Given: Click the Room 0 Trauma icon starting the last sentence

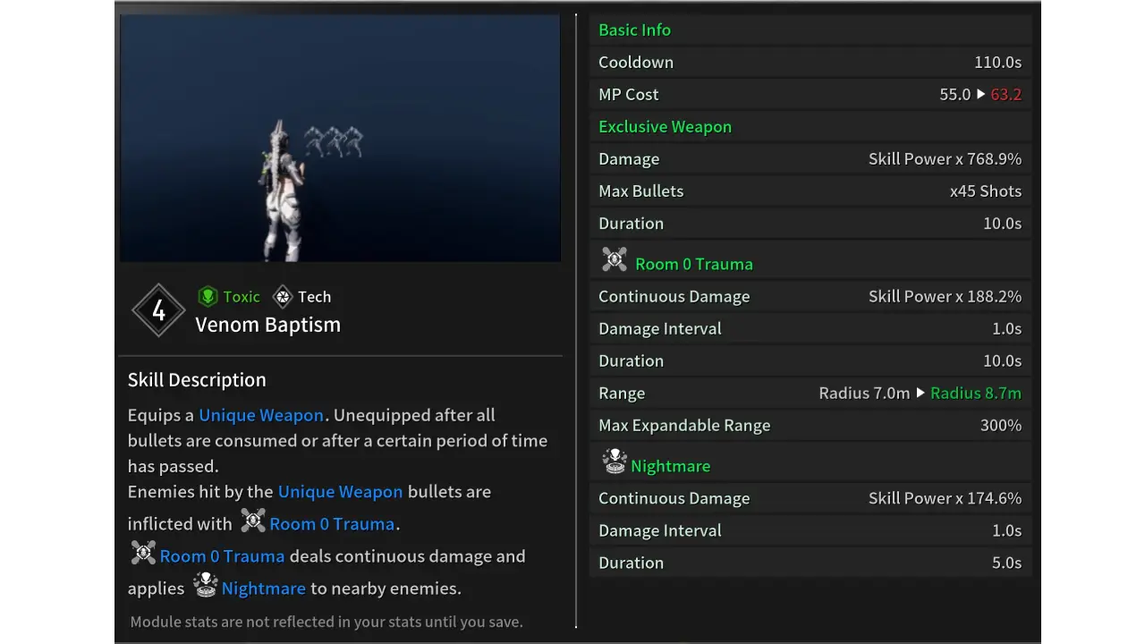Looking at the screenshot, I should click(x=143, y=553).
